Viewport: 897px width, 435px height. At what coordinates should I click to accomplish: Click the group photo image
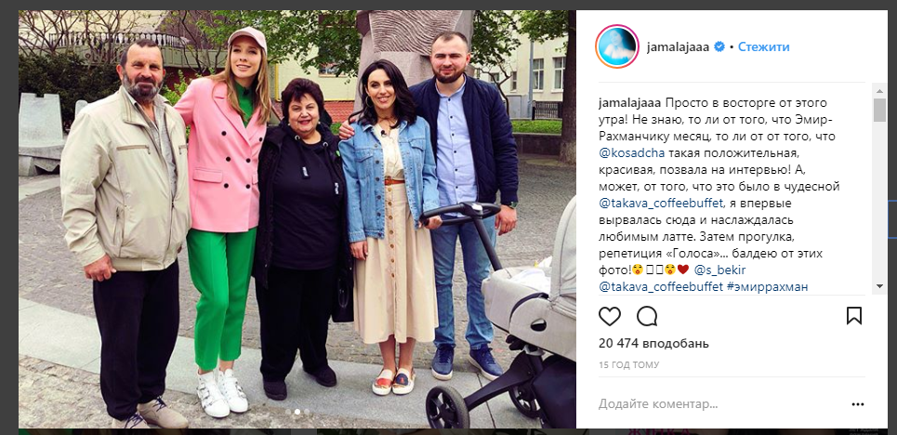pos(297,218)
